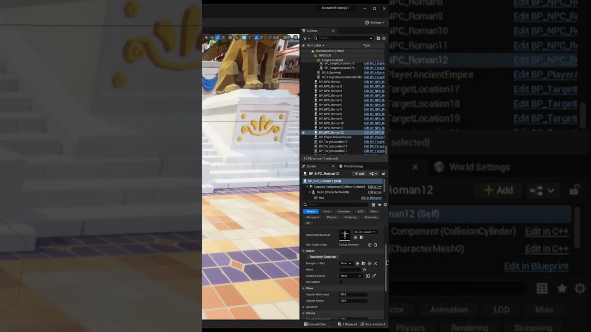Use selected asset arrow under Skeletal Mesh
Viewport: 591px width, 332px height.
[355, 237]
